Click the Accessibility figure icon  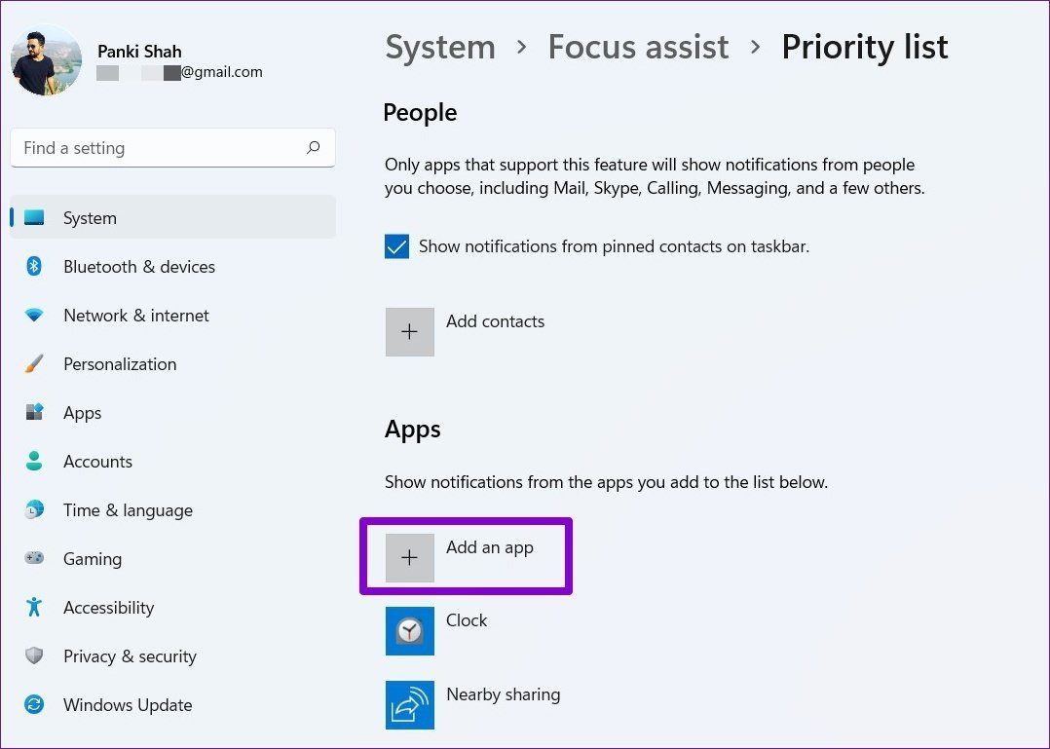pyautogui.click(x=34, y=607)
